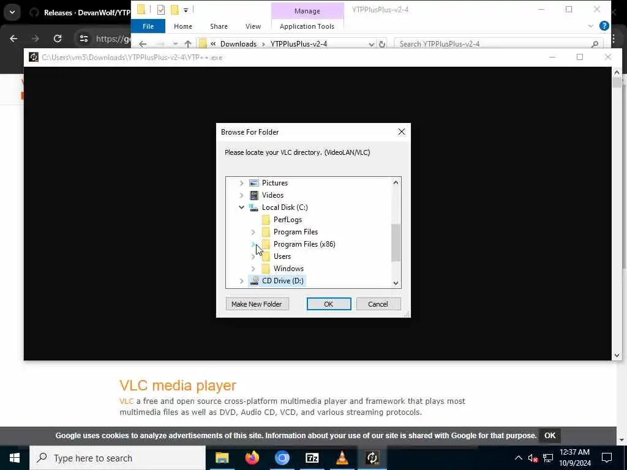
Task: Click the folder tree scrollbar thumb
Action: click(x=396, y=242)
